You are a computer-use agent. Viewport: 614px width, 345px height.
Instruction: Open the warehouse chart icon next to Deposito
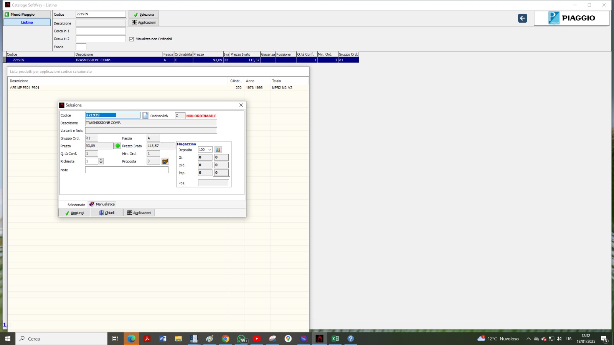(218, 150)
